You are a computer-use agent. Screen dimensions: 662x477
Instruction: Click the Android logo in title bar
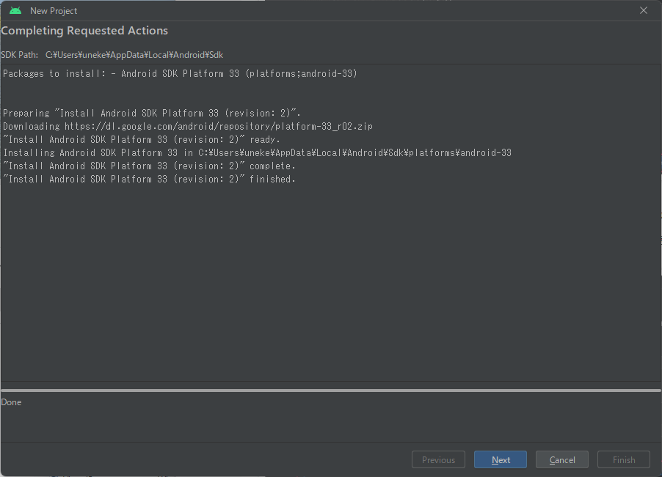(15, 10)
